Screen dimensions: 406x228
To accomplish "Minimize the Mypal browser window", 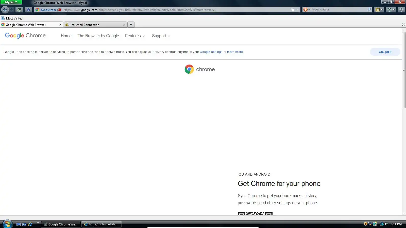I will click(385, 2).
